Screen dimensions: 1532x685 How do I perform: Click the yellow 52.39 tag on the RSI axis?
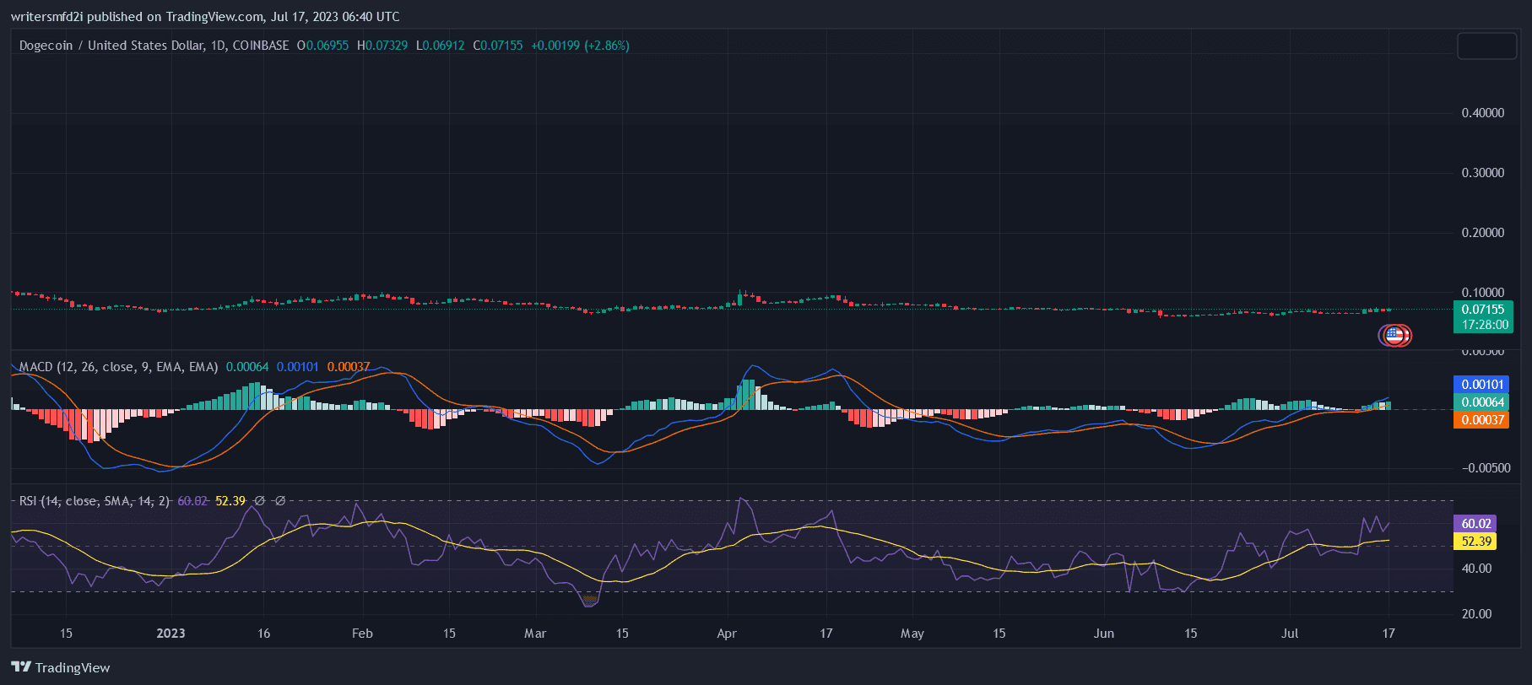(1475, 542)
